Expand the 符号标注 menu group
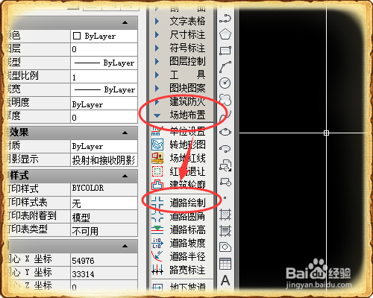The image size is (373, 298). tap(157, 48)
